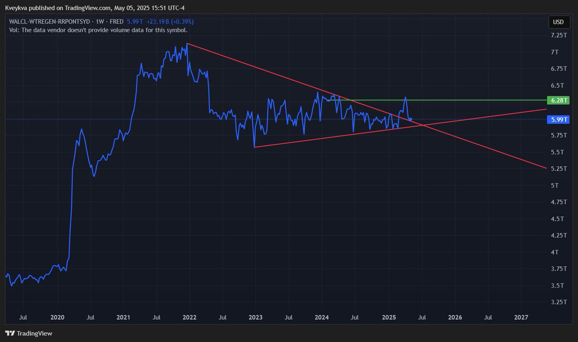The image size is (578, 342).
Task: Select the WALCL-WTREGEN-RRPONTSYD symbol title
Action: [48, 22]
